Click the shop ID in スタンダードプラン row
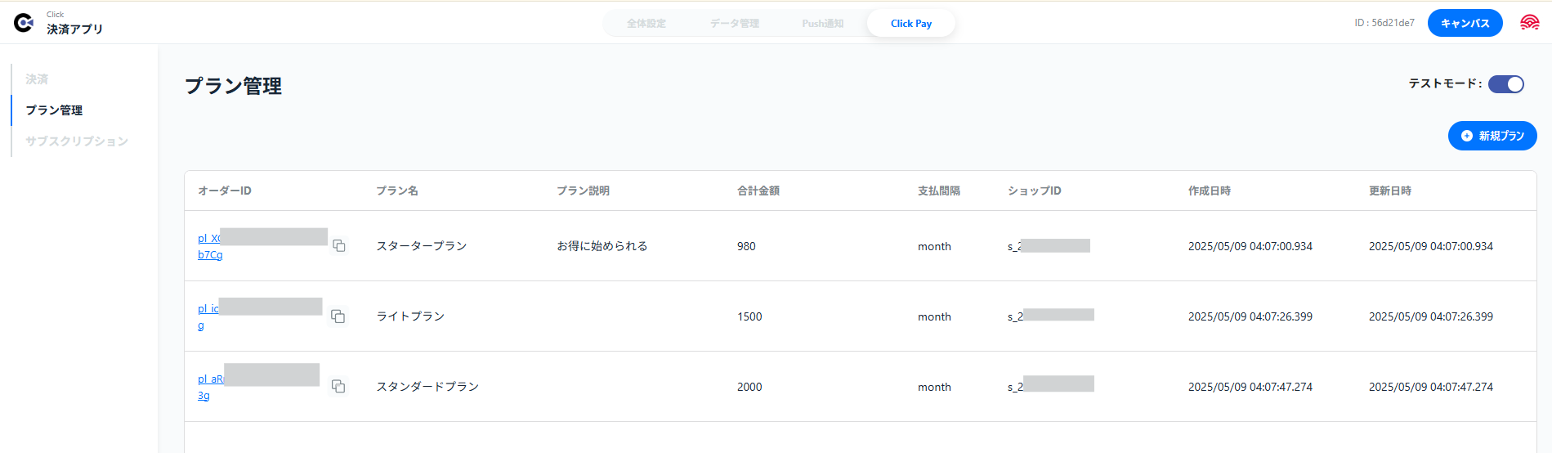Screen dimensions: 1552x453 coord(1051,387)
